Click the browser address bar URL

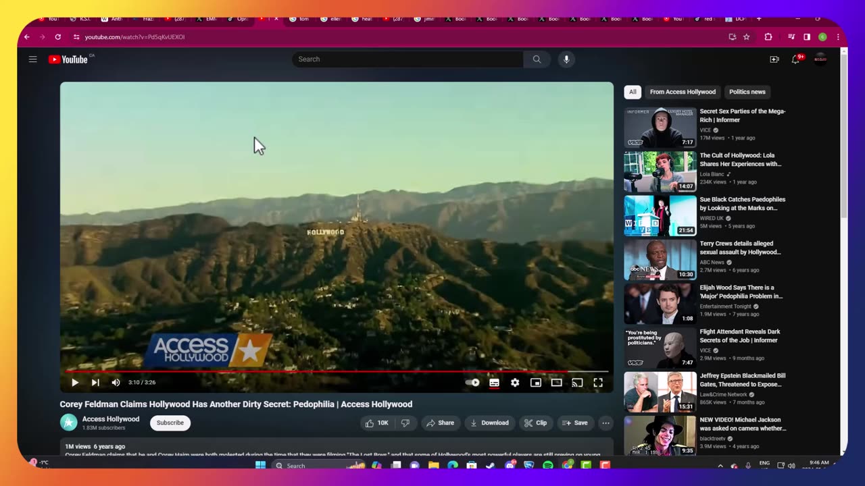click(x=134, y=37)
